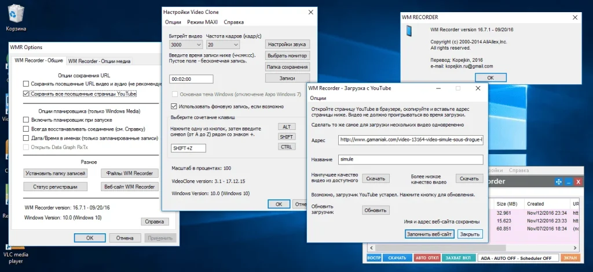593x272 pixels.
Task: Click the teal ЗАХВАТ ВКЛ button
Action: pyautogui.click(x=458, y=258)
